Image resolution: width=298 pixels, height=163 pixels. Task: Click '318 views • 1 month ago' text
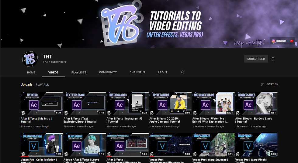point(34,126)
